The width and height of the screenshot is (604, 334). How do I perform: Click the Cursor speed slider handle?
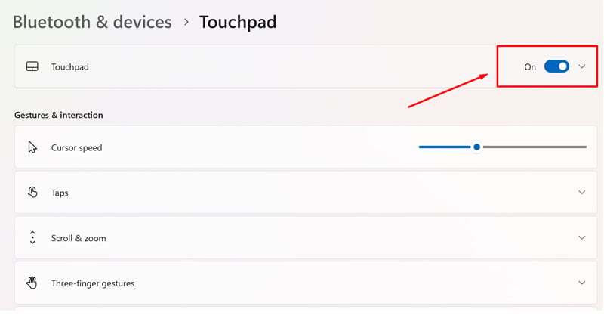[476, 147]
